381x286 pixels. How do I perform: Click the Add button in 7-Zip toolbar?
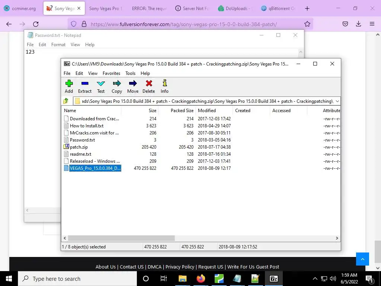coord(69,86)
